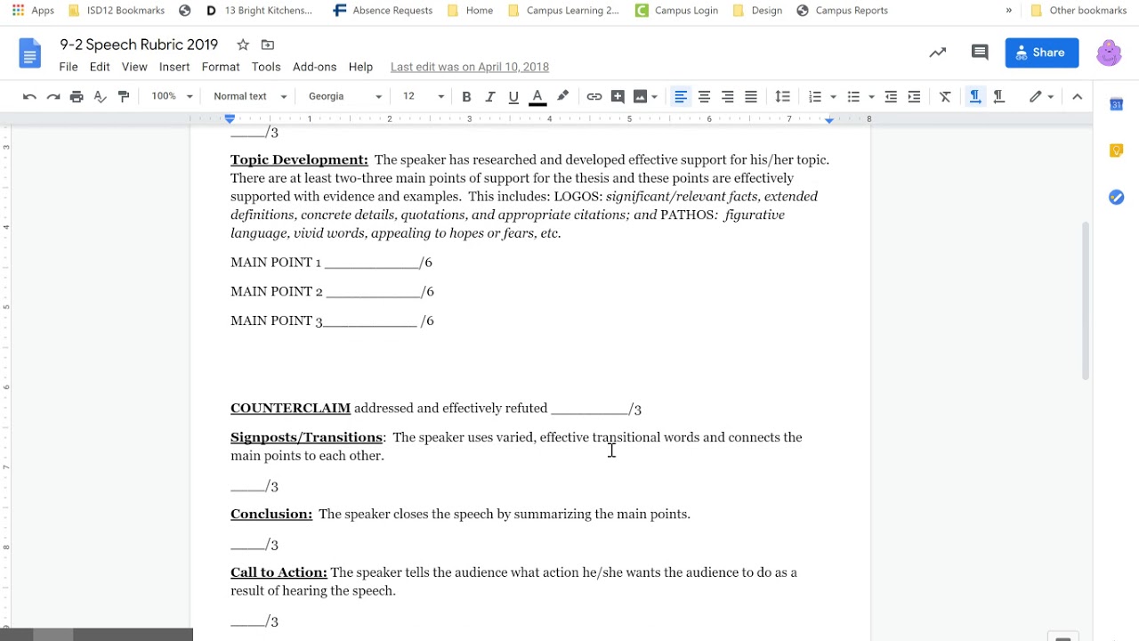Set left-to-right paragraph direction
The width and height of the screenshot is (1139, 641).
click(975, 96)
